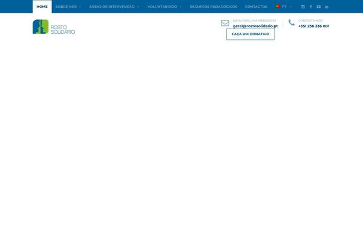Open the YouTube social icon
The width and height of the screenshot is (363, 242).
[x=319, y=7]
